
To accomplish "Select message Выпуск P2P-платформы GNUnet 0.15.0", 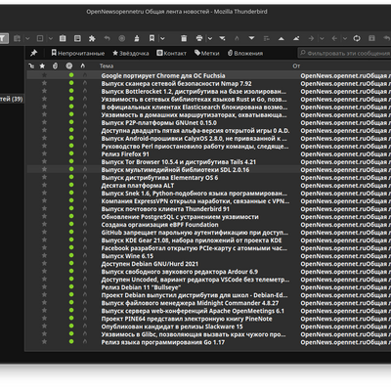I will click(x=209, y=122).
